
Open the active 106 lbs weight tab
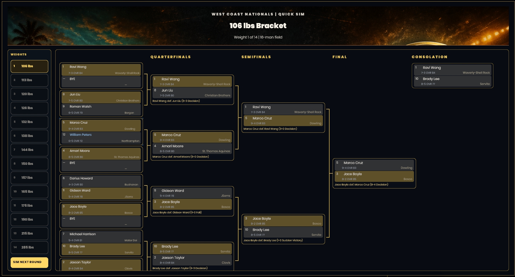click(29, 66)
